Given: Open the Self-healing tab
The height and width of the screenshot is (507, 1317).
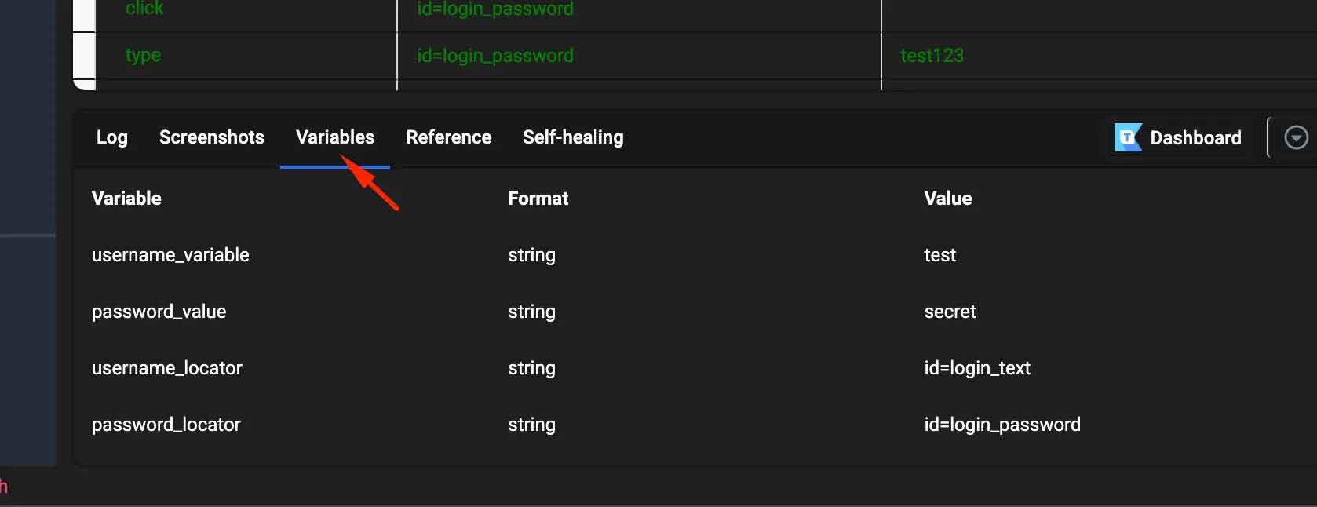Looking at the screenshot, I should 573,137.
